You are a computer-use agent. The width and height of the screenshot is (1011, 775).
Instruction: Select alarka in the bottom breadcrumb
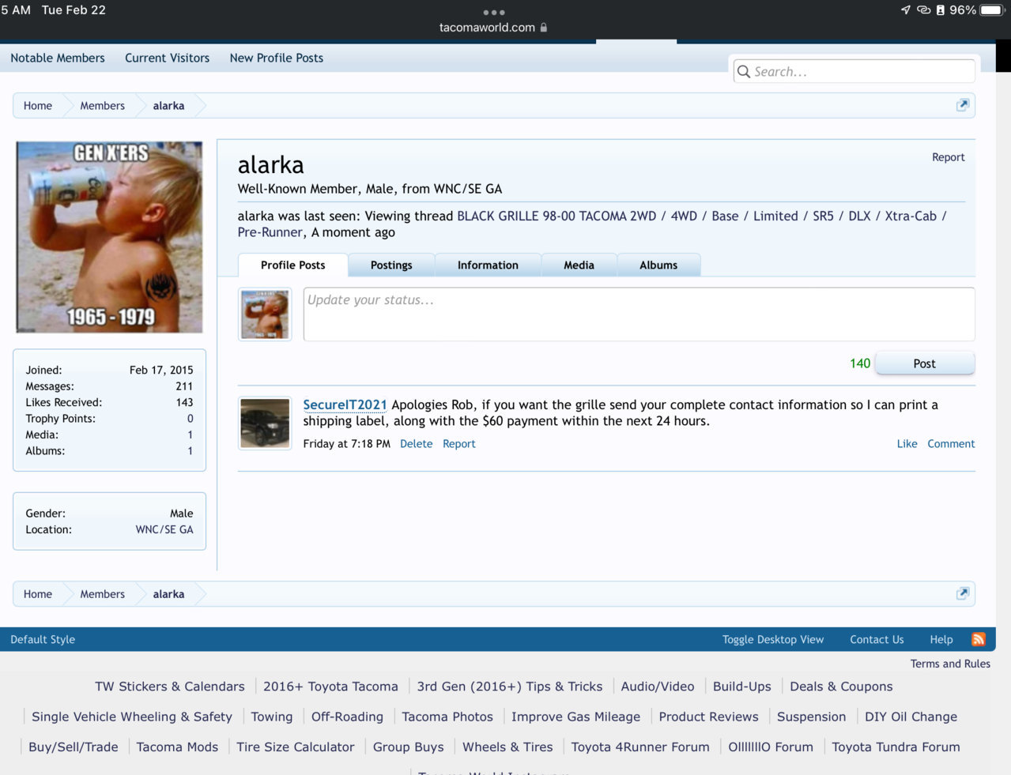tap(168, 593)
